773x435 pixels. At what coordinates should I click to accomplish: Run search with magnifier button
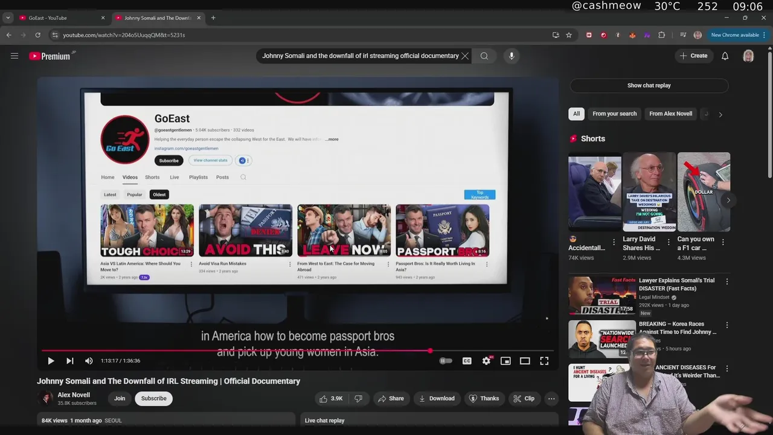(x=484, y=56)
